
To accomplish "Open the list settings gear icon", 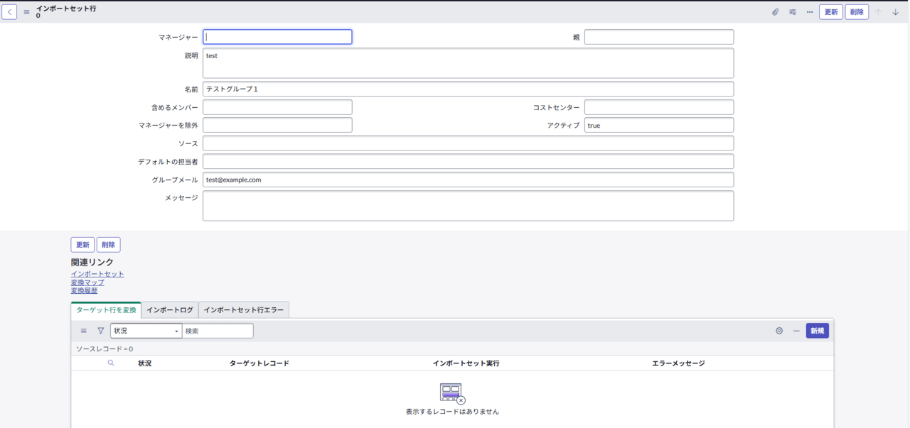I will [x=779, y=331].
